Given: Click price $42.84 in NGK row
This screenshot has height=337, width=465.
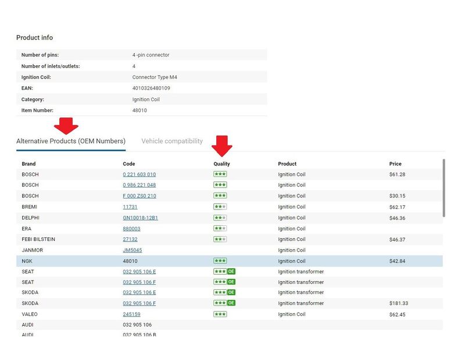Looking at the screenshot, I should click(397, 261).
